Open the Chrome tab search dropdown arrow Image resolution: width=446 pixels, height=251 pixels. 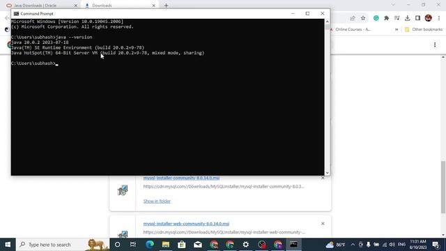393,5
